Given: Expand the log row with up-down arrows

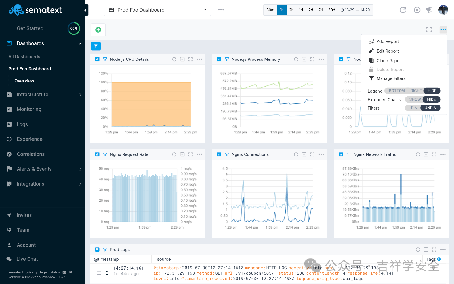Looking at the screenshot, I should (107, 273).
